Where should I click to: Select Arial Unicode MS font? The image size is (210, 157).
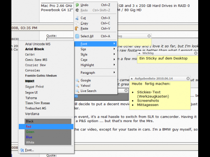pos(46,44)
